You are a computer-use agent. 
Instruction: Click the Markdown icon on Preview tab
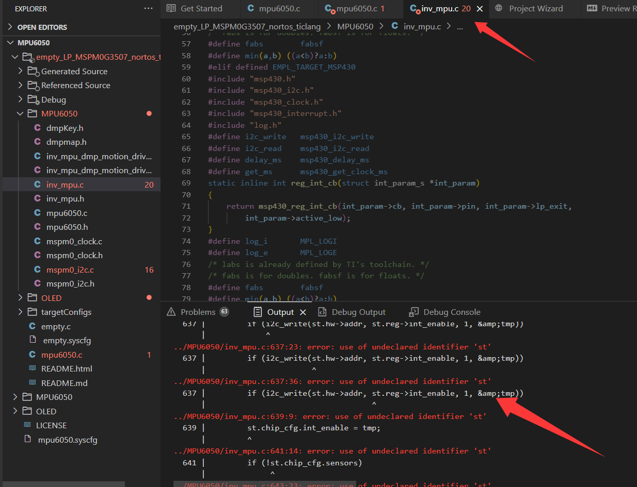click(591, 8)
